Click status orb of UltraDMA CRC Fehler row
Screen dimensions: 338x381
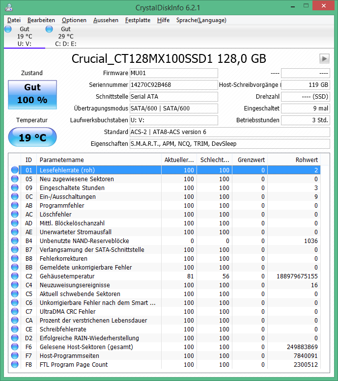[x=15, y=311]
